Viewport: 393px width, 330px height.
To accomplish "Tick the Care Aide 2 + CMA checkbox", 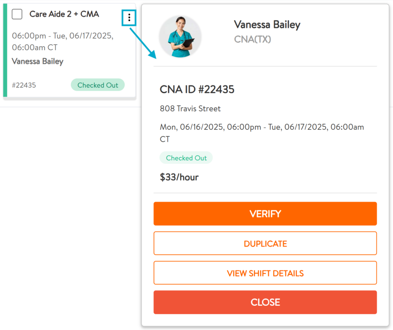I will tap(17, 14).
